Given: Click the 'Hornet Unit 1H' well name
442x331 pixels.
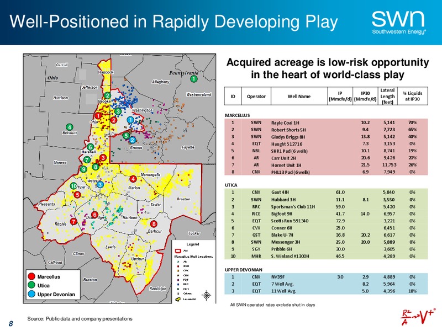Looking at the screenshot, I should (286, 165).
